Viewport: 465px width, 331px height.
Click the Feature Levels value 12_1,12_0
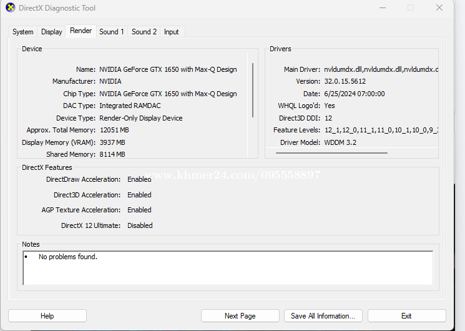point(381,130)
